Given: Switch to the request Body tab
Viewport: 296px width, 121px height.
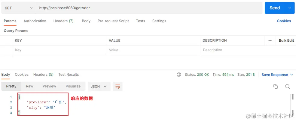Looking at the screenshot, I should 86,21.
